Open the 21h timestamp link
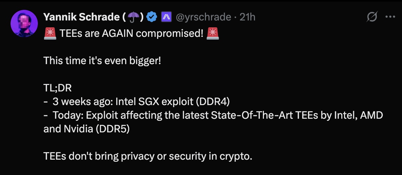Viewport: 402px width, 175px height. 247,17
